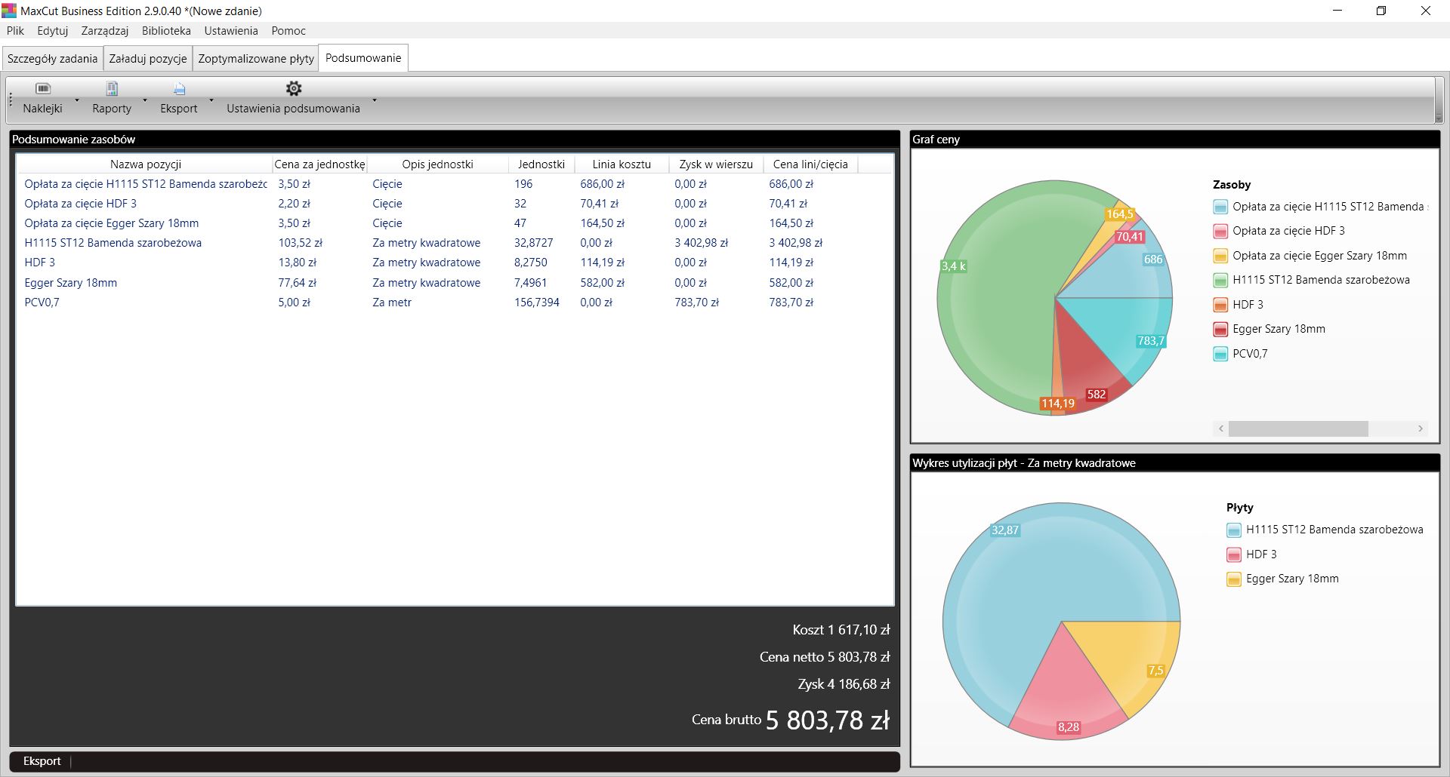Click the Eksport document icon
The height and width of the screenshot is (777, 1450).
tap(179, 89)
